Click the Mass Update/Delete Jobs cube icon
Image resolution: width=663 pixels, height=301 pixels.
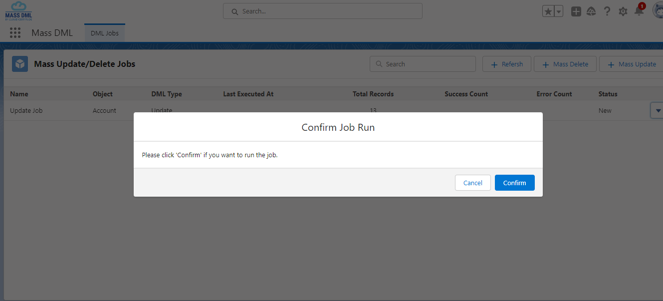[20, 64]
